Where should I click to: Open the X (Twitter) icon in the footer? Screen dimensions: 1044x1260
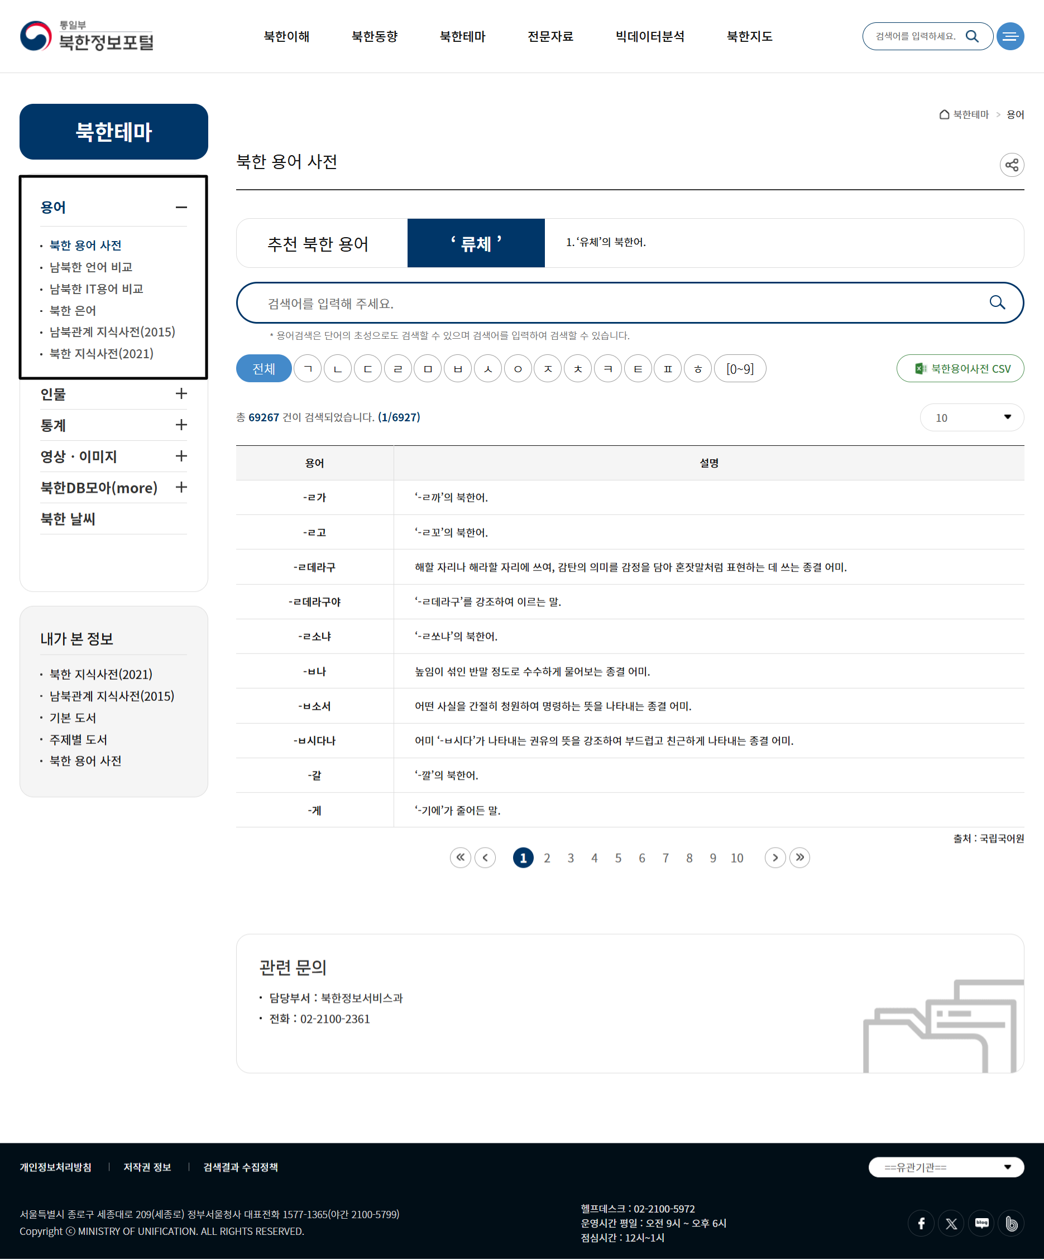tap(951, 1223)
